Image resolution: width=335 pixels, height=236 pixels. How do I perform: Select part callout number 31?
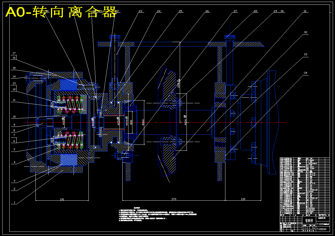coord(305,11)
